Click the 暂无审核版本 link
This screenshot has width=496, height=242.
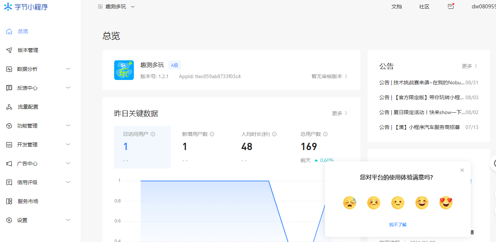329,76
